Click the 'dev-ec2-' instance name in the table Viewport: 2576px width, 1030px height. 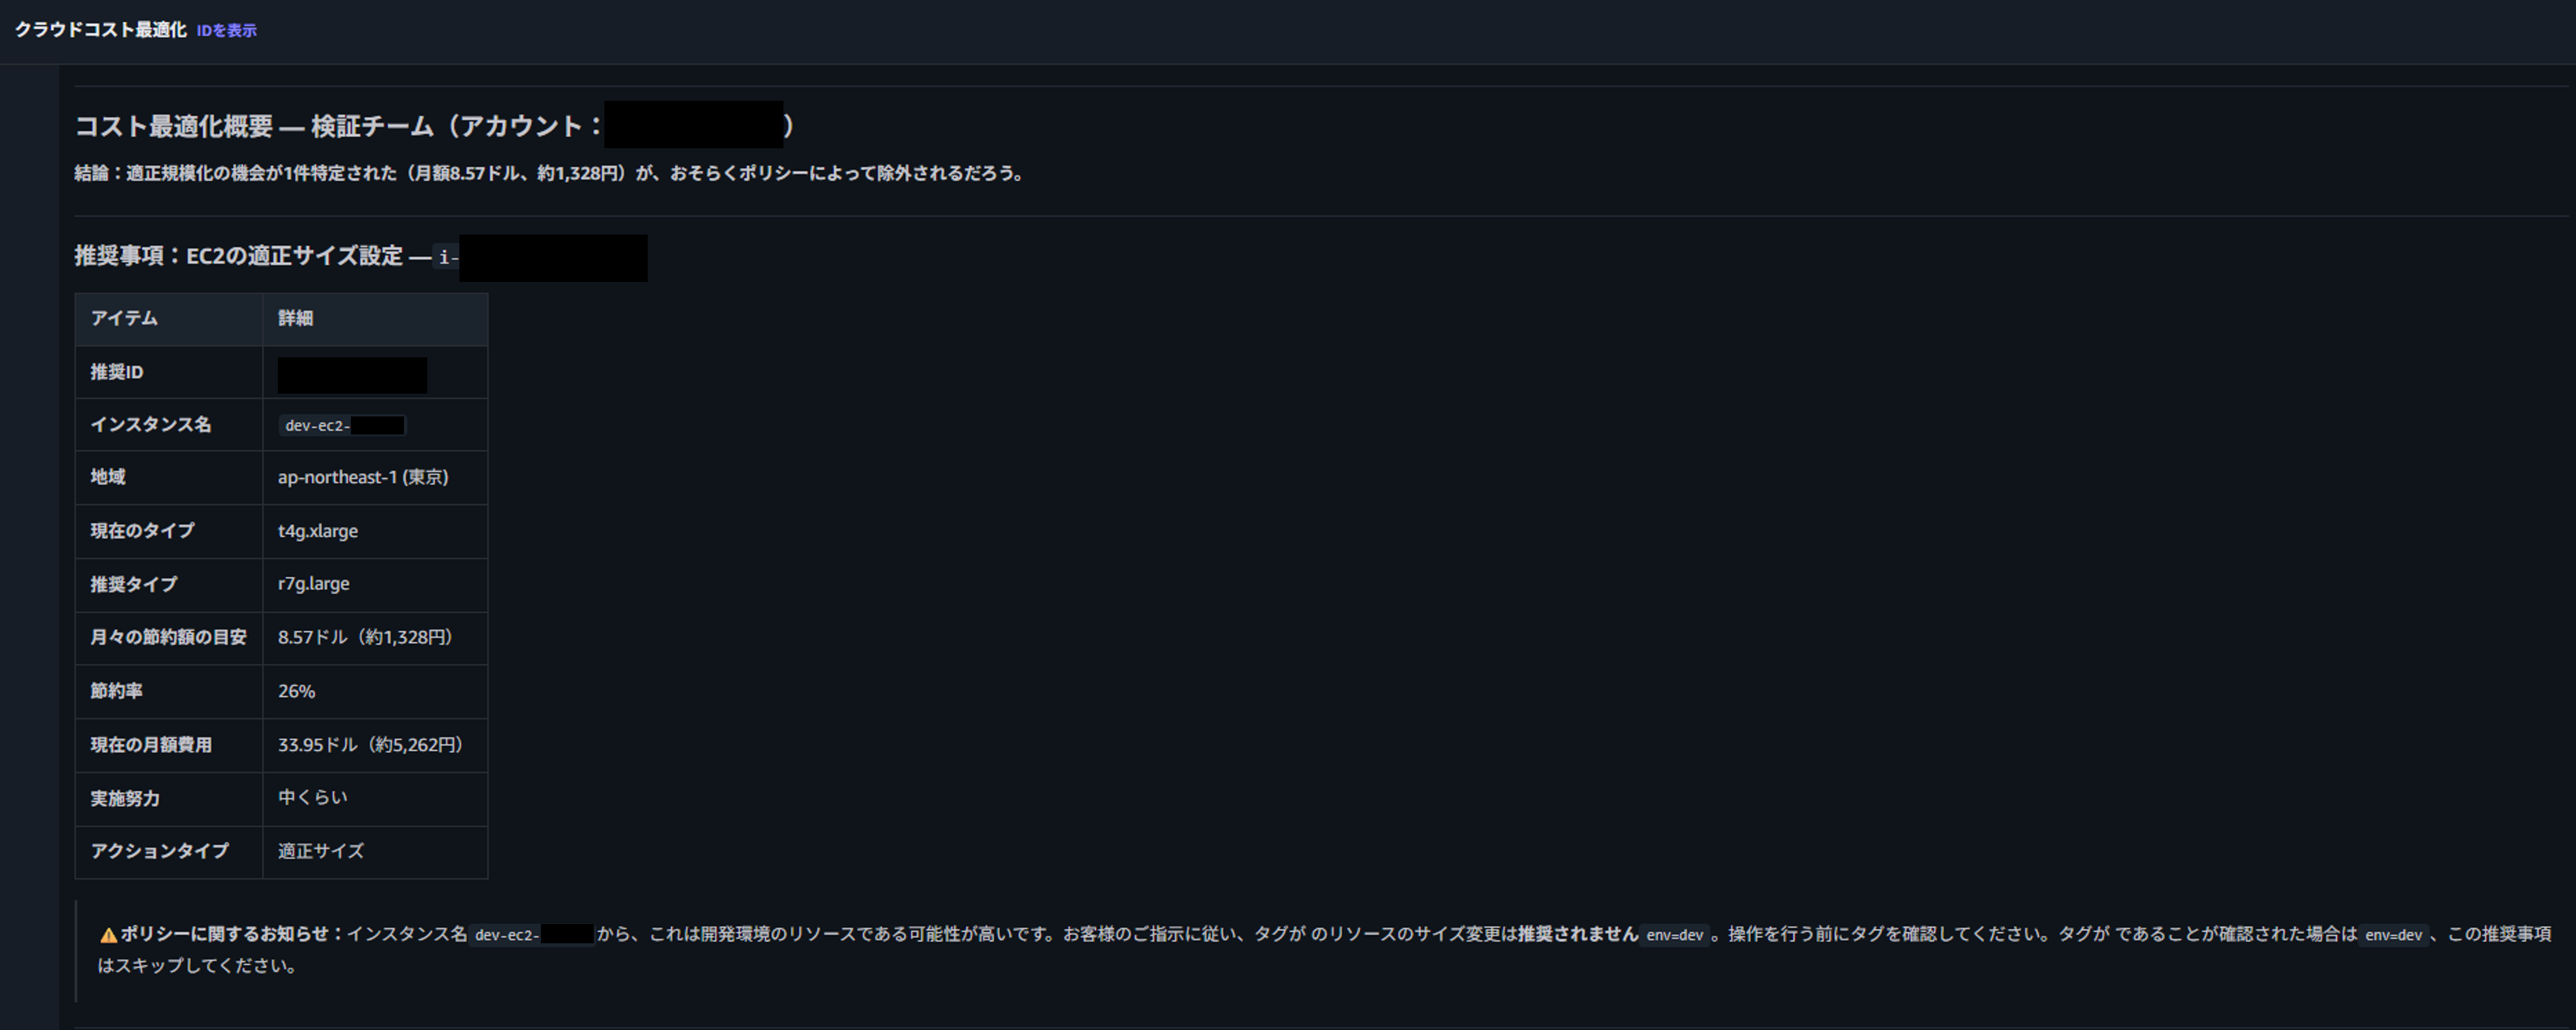342,426
